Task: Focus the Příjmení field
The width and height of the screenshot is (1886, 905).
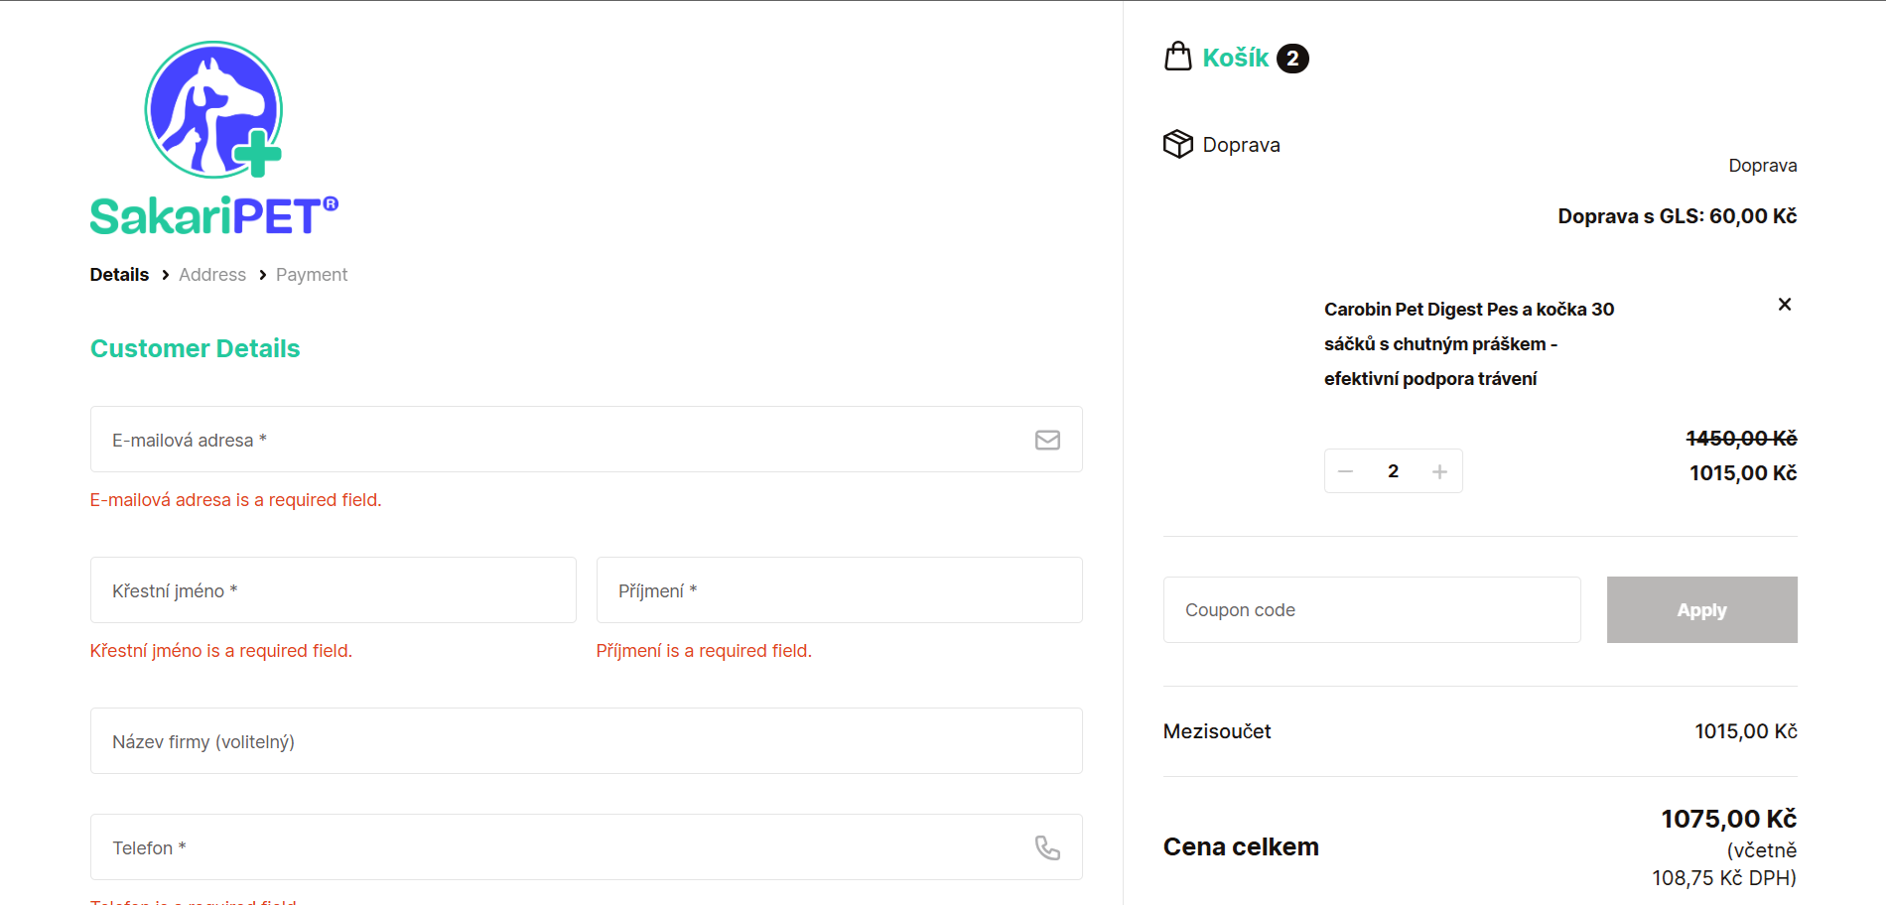Action: point(839,590)
